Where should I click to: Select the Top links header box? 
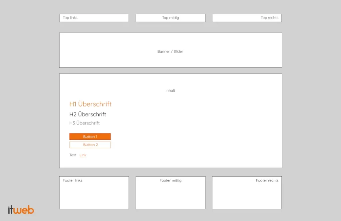click(94, 18)
